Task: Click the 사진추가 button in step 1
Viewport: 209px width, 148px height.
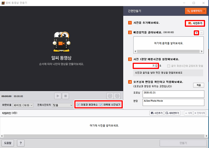Action: (195, 23)
